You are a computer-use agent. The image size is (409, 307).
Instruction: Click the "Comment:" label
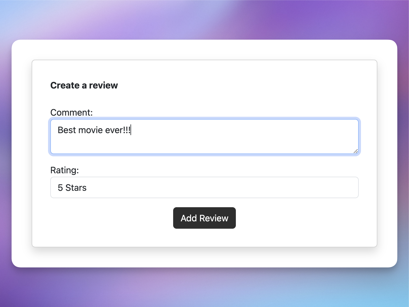point(71,113)
